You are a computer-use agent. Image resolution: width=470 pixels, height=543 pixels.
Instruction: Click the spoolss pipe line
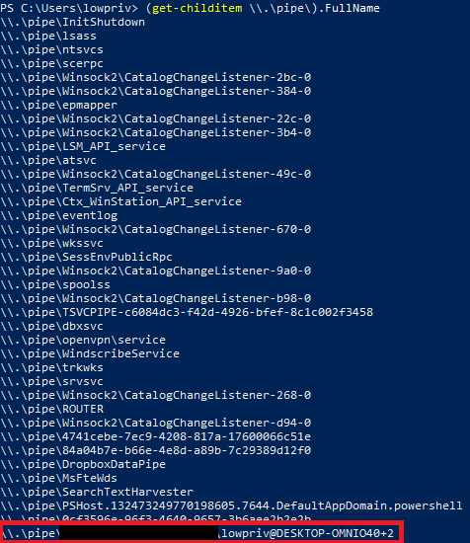tap(55, 284)
